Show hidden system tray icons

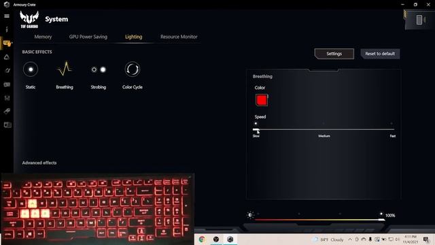pos(350,240)
